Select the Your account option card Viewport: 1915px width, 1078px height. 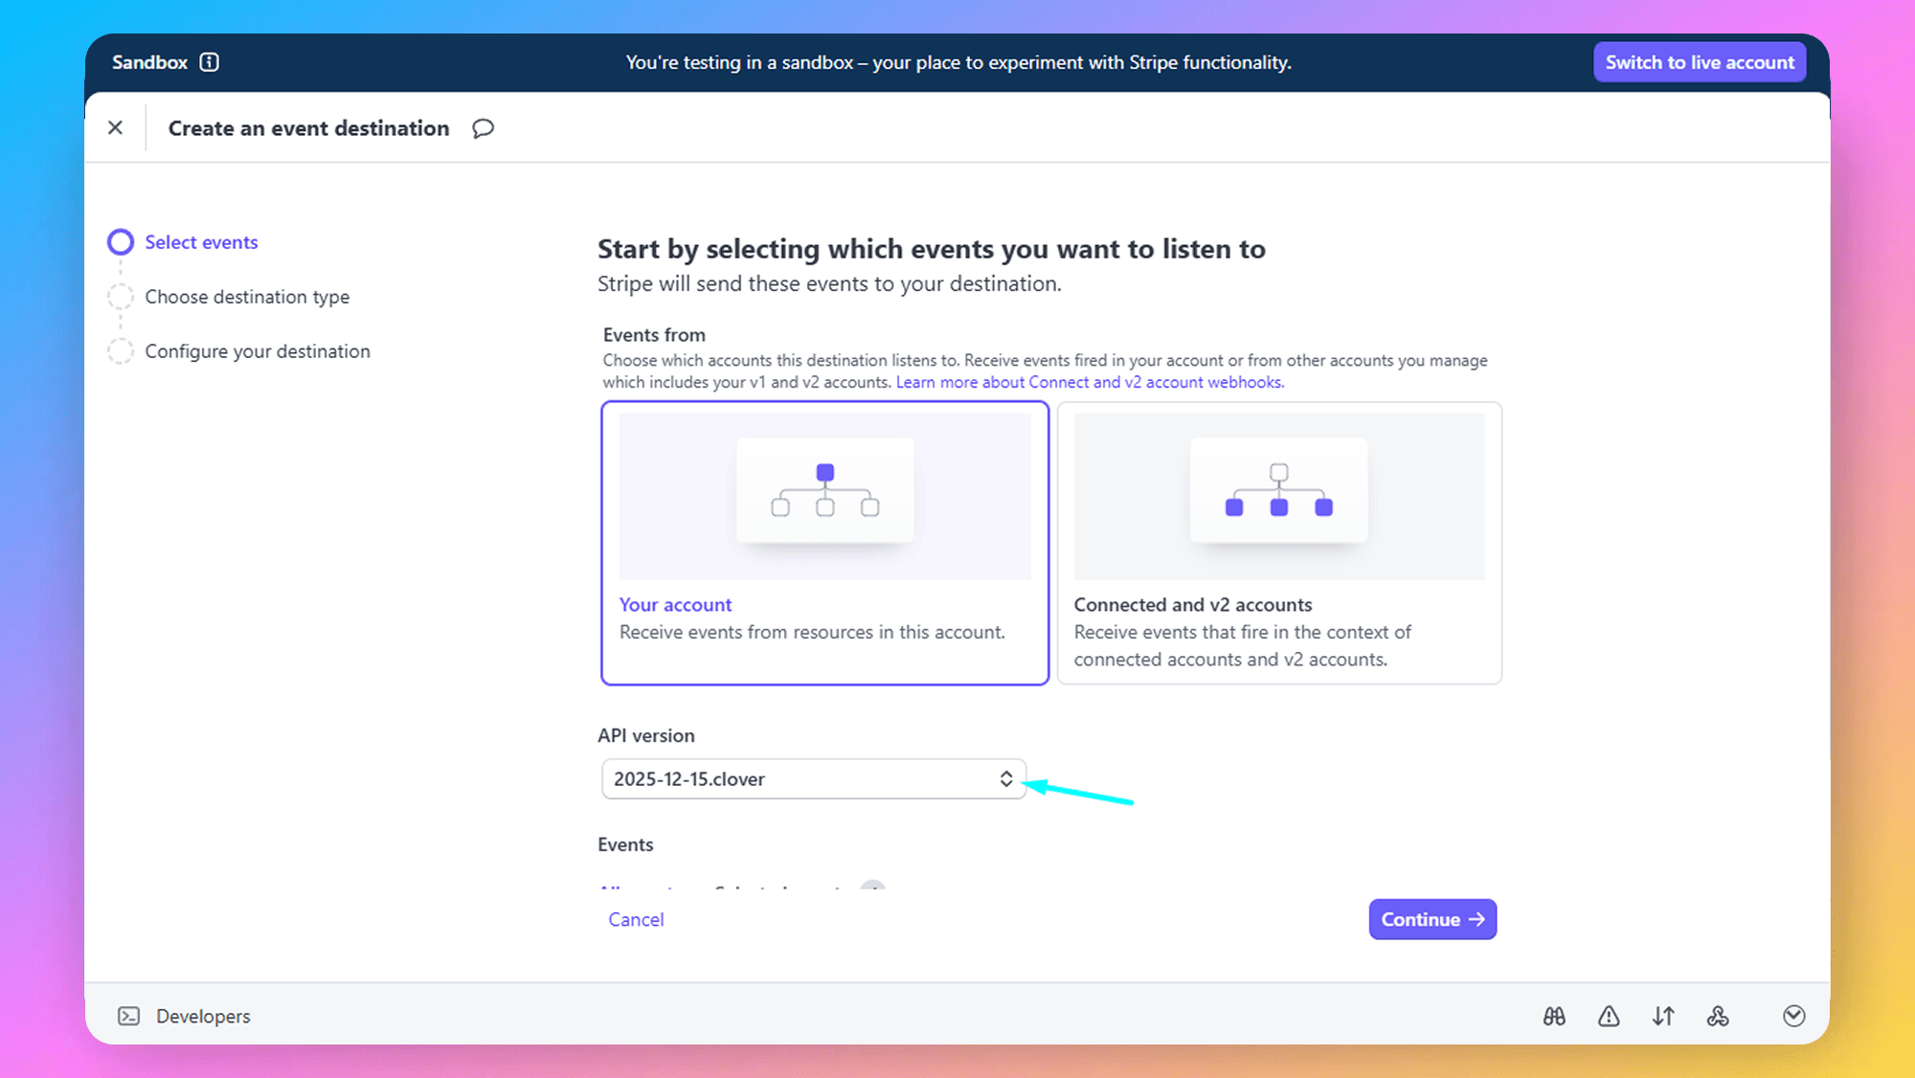coord(824,543)
